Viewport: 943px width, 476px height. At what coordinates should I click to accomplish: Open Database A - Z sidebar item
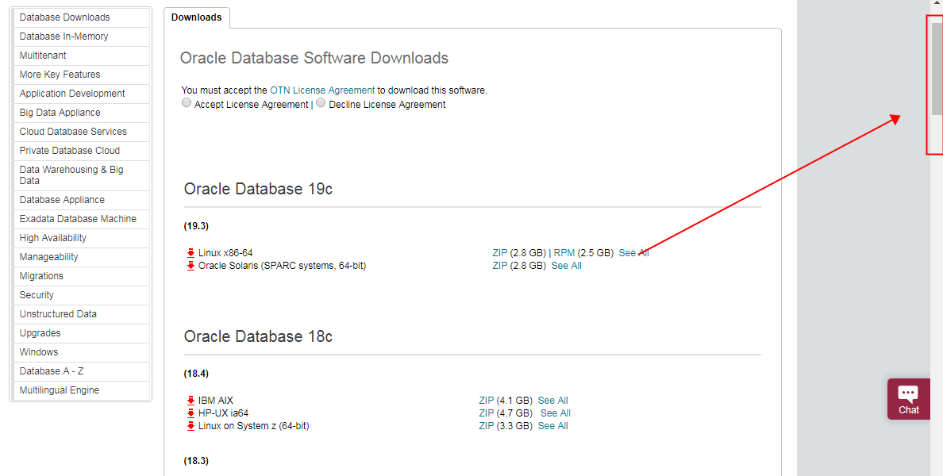82,371
